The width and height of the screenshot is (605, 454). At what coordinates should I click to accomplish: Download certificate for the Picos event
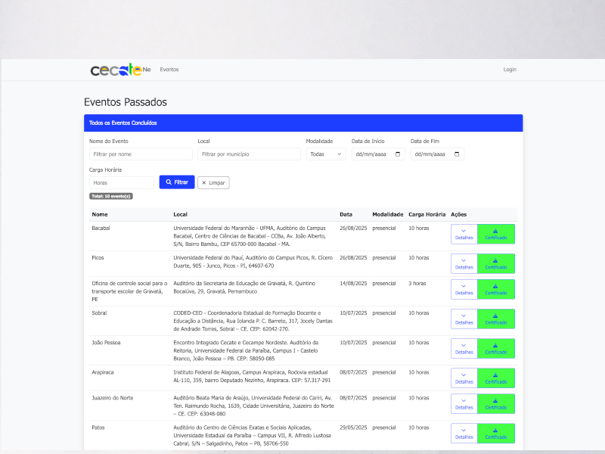point(496,263)
